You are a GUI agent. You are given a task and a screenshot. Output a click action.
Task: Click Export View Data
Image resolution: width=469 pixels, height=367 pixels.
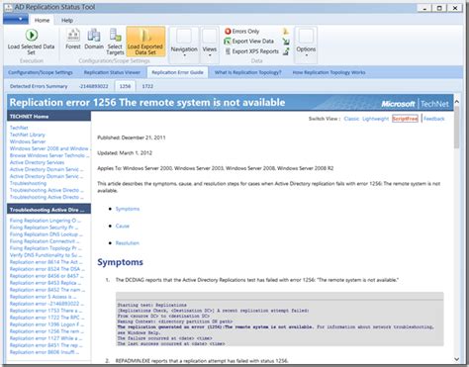pos(249,42)
